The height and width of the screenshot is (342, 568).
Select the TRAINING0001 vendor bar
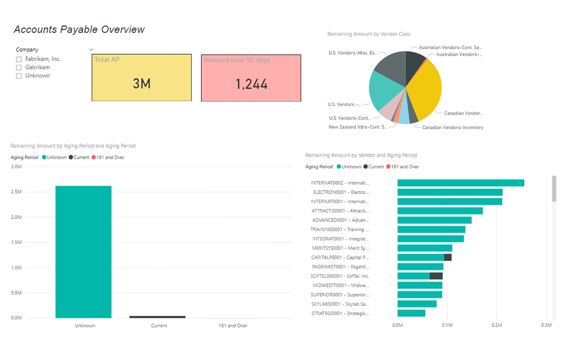pyautogui.click(x=431, y=229)
